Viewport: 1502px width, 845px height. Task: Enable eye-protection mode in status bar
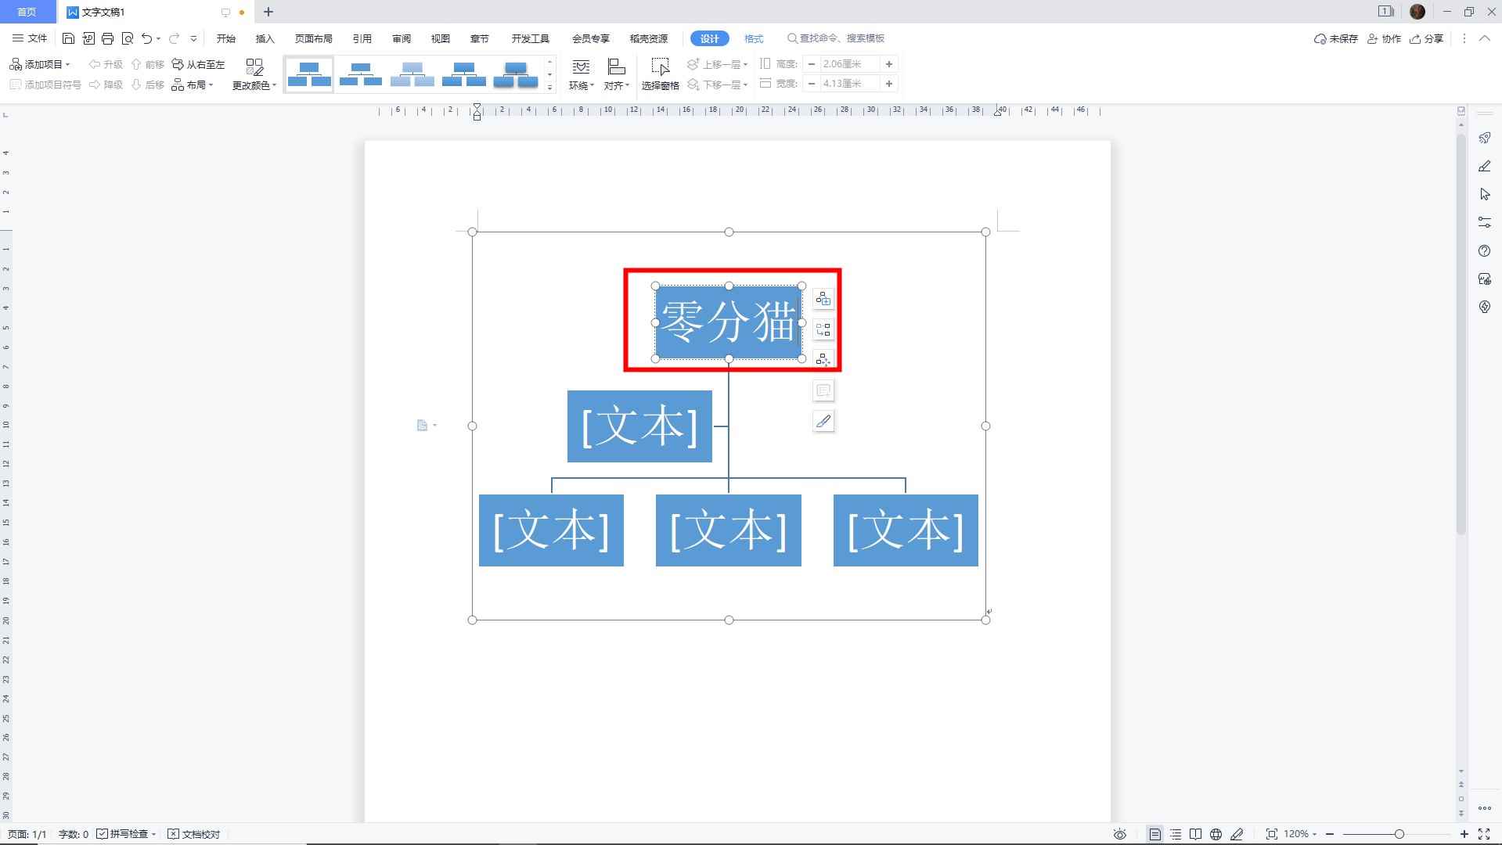tap(1119, 834)
